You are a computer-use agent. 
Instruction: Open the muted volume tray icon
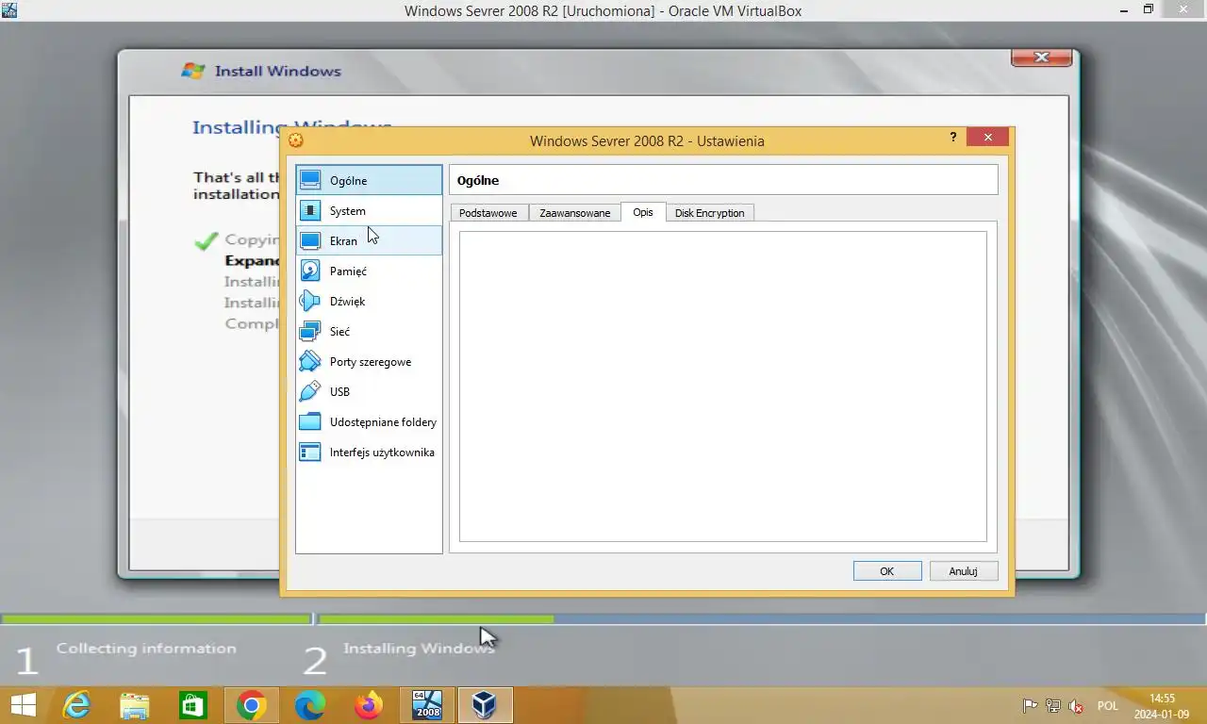(x=1076, y=705)
